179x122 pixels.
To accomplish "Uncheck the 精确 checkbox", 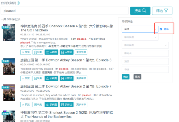I will 161,29.
